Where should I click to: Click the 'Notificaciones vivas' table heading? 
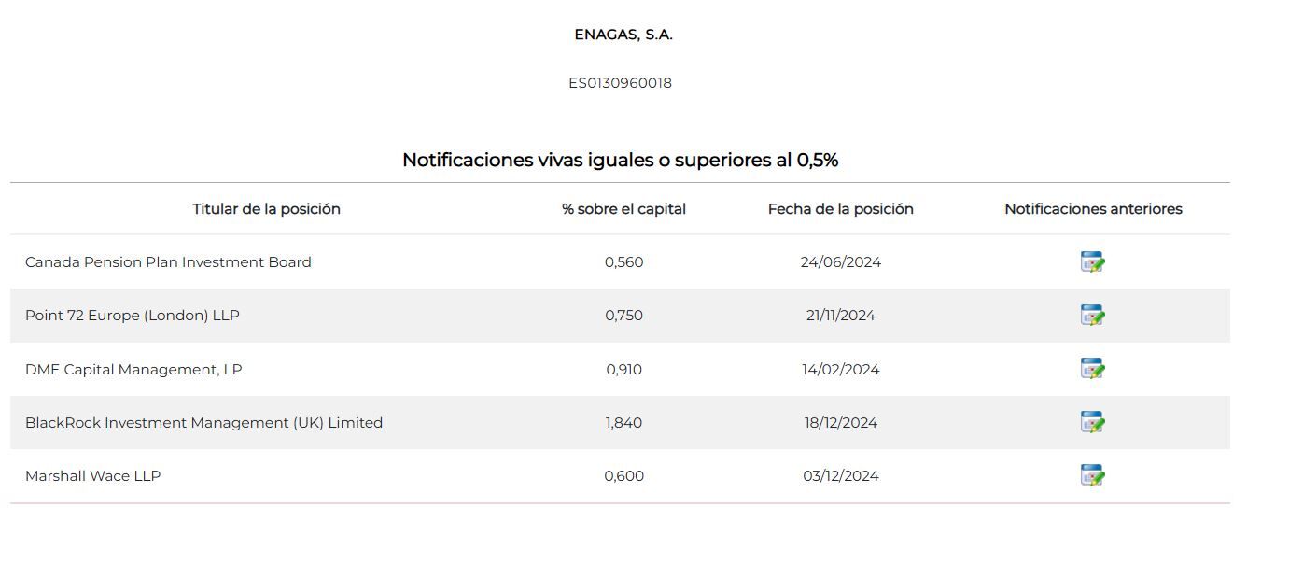click(620, 160)
